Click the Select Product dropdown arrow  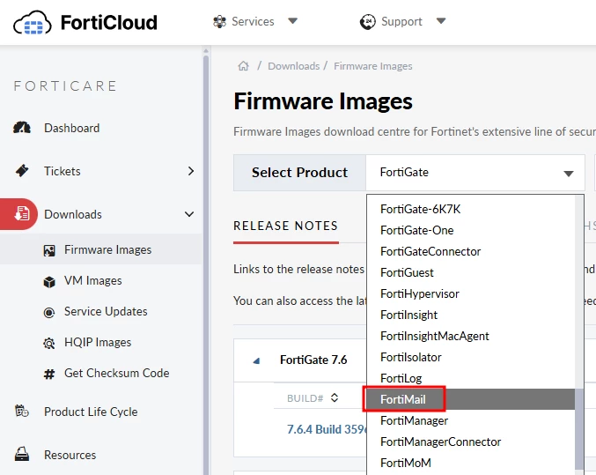click(x=568, y=174)
